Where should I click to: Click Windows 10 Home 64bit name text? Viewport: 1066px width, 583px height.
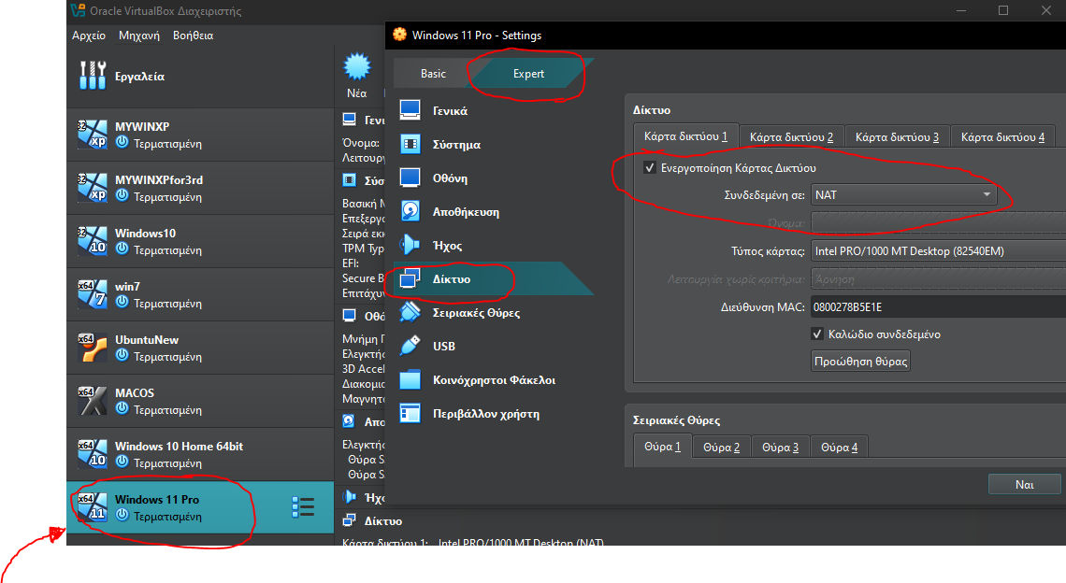coord(179,447)
